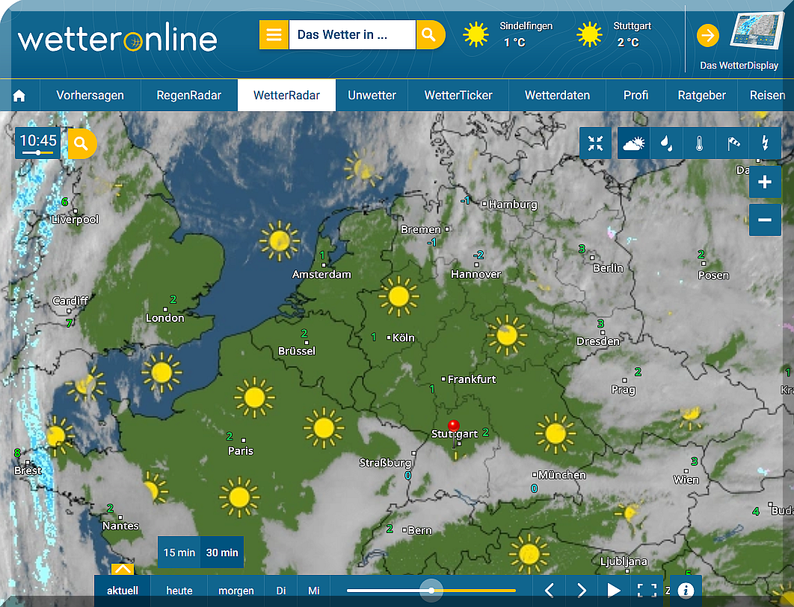Select the 15 min interval
Screen dimensions: 794x607
tap(179, 552)
